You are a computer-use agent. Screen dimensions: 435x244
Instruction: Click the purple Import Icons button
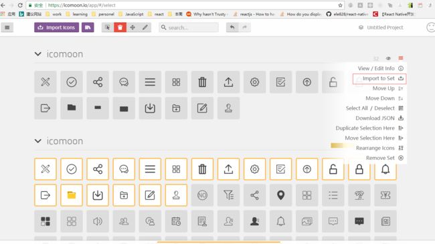click(57, 27)
